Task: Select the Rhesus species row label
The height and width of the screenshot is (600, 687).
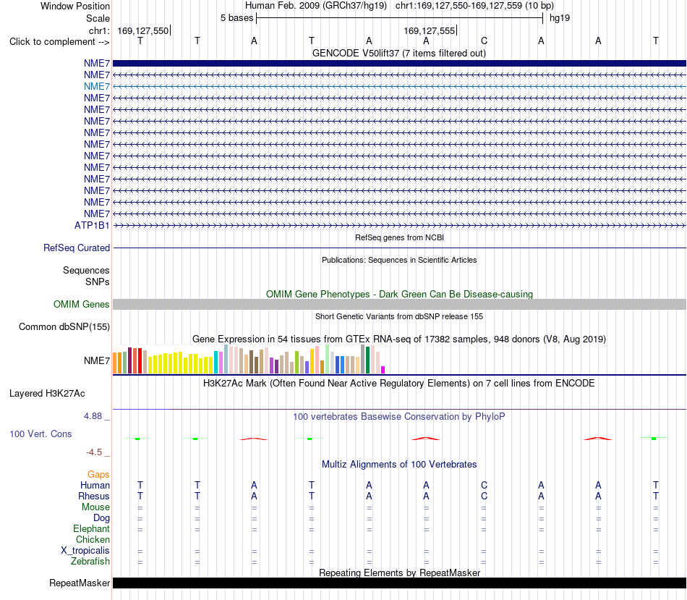Action: pyautogui.click(x=94, y=496)
